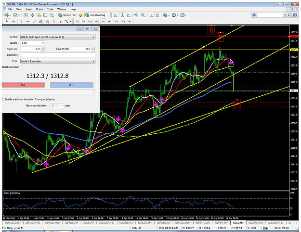This screenshot has height=232, width=301.
Task: Click the red Sell button
Action: pyautogui.click(x=23, y=85)
